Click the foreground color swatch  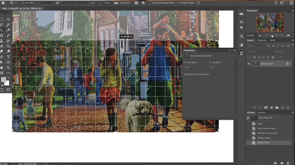(x=3, y=80)
